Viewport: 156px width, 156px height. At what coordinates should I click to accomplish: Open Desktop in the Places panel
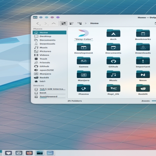tap(50, 36)
